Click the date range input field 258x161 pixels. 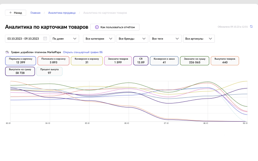24,39
